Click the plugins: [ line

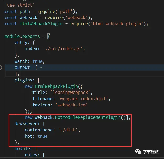27,80
